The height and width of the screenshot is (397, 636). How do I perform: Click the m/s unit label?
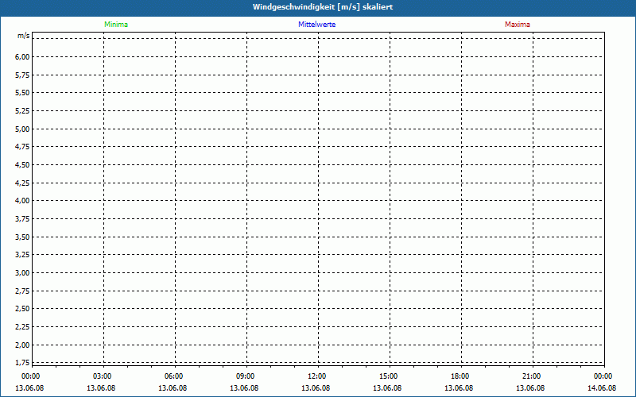coord(24,37)
